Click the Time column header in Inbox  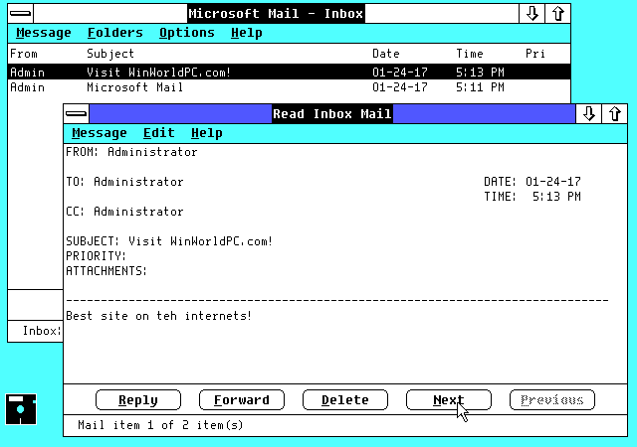470,54
